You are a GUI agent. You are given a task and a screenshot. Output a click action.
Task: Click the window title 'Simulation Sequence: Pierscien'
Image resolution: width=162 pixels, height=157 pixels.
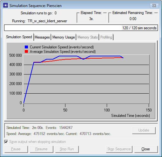[x=36, y=6]
